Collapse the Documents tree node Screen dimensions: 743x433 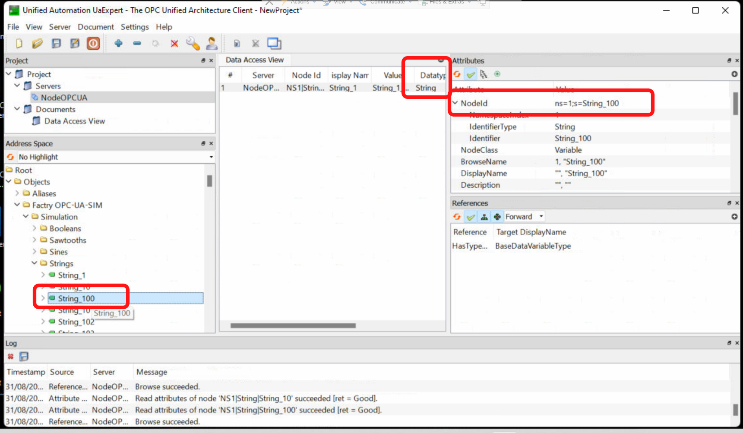17,109
